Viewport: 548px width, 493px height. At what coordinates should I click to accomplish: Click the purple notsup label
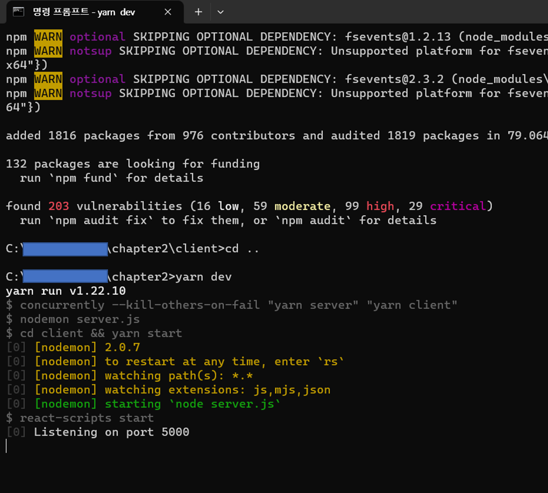pyautogui.click(x=90, y=51)
